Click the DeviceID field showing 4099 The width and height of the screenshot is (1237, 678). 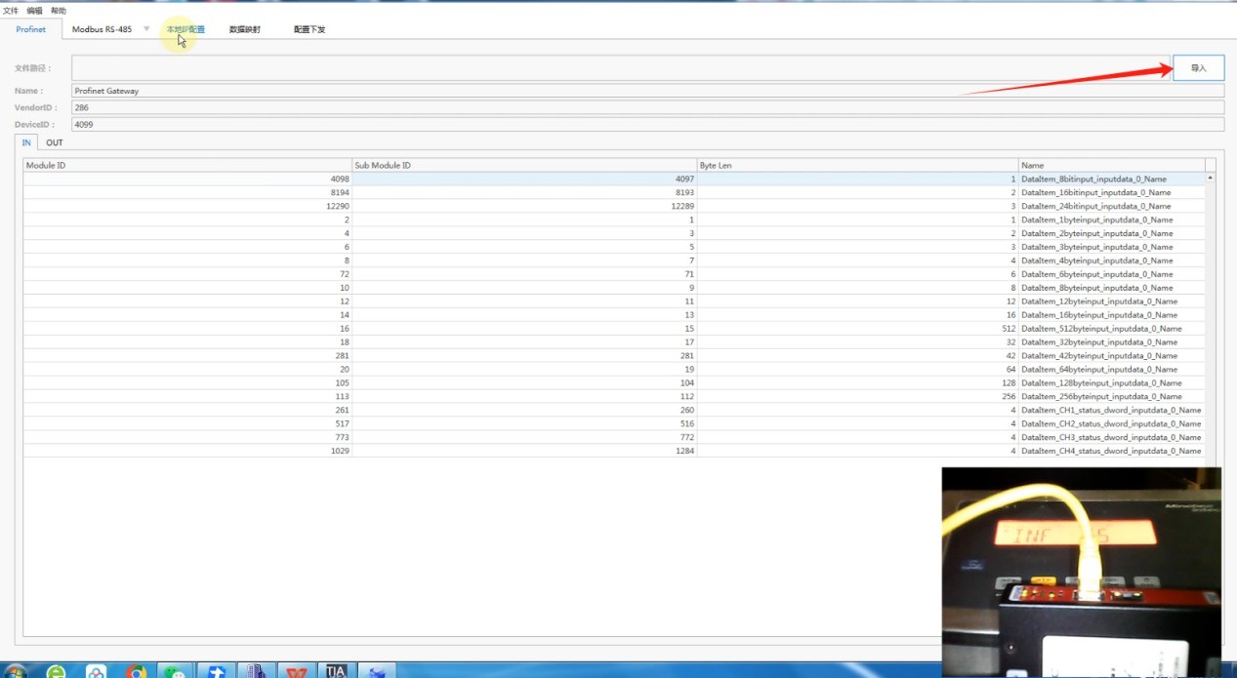(x=647, y=124)
